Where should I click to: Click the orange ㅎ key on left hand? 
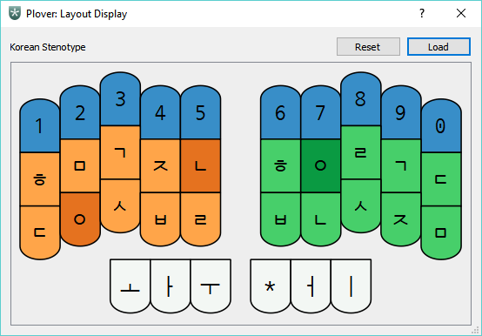coord(40,179)
